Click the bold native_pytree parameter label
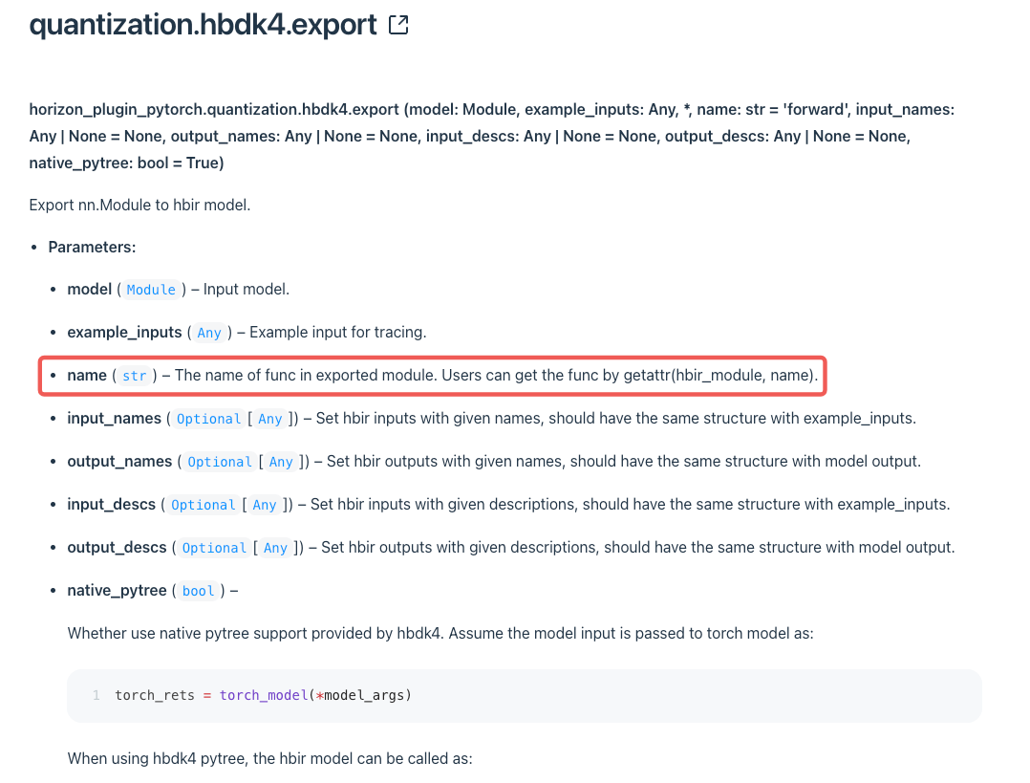The width and height of the screenshot is (1030, 783). pos(117,591)
